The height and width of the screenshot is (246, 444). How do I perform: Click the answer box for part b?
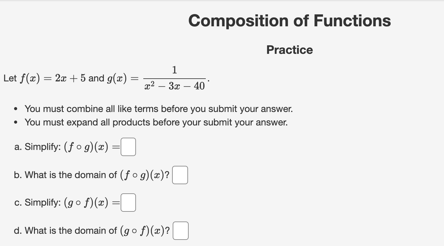click(x=180, y=175)
